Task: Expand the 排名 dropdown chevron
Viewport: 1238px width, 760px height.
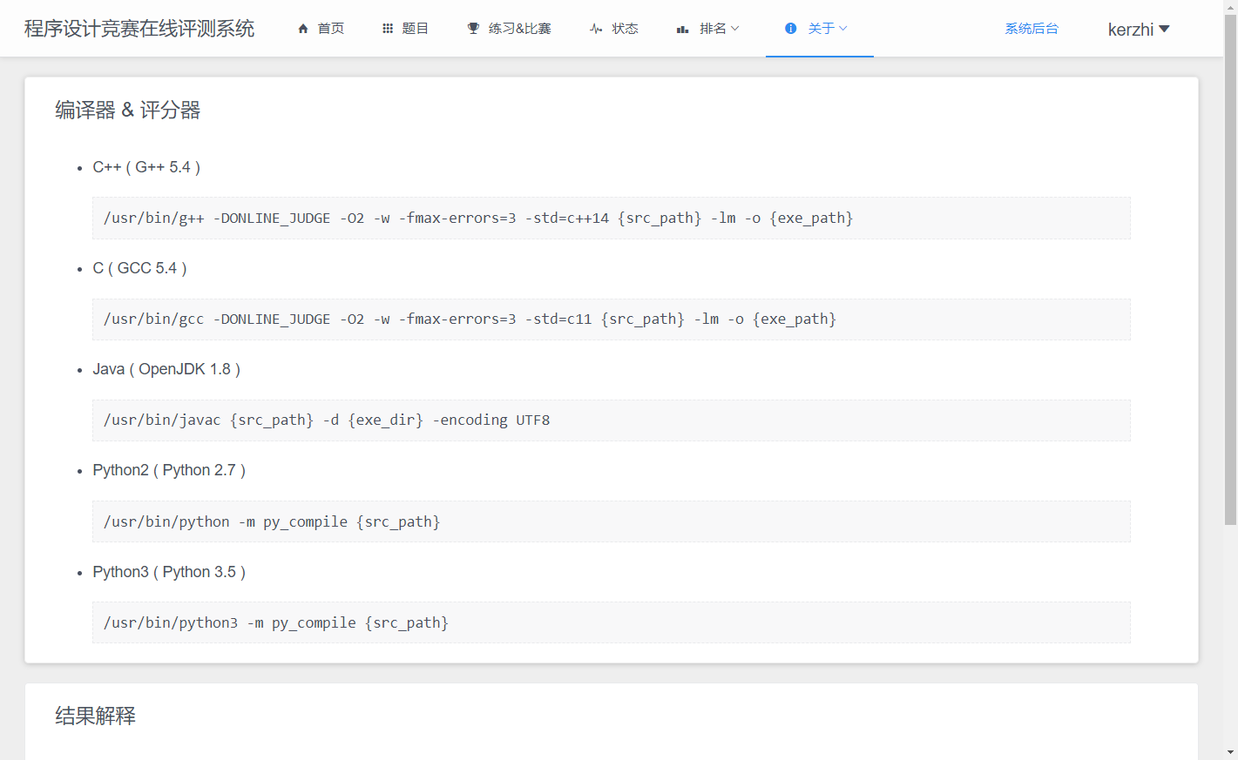Action: (735, 29)
